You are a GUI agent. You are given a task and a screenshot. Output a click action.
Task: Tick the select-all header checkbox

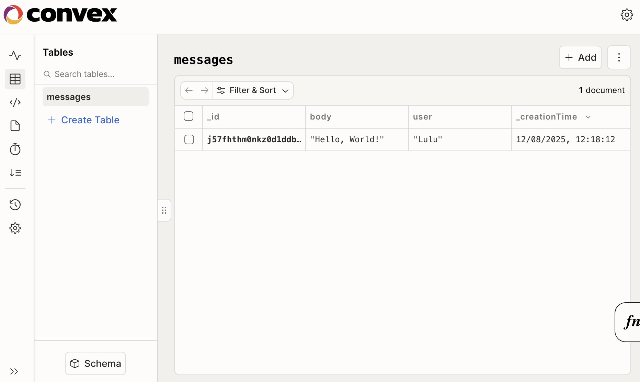(188, 116)
